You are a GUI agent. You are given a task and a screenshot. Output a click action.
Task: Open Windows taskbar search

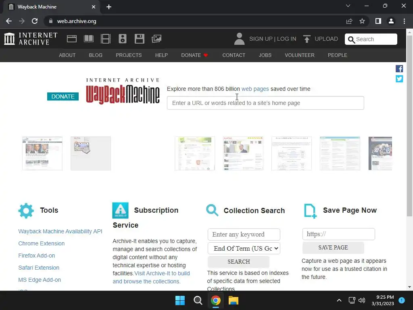point(198,300)
